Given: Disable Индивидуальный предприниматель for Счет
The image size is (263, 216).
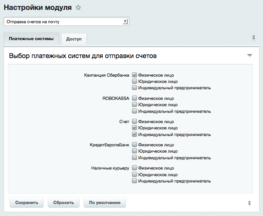Looking at the screenshot, I should 134,134.
